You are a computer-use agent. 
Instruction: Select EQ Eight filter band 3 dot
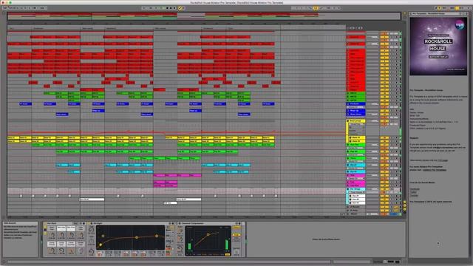click(137, 238)
